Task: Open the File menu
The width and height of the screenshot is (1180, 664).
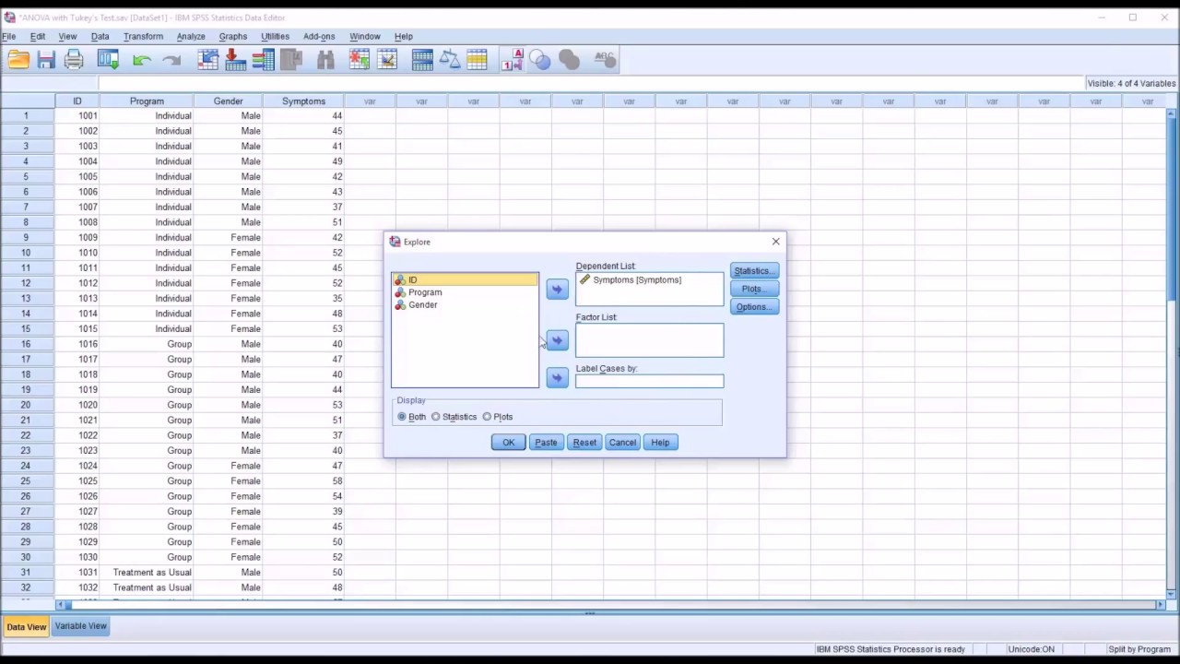Action: [8, 36]
